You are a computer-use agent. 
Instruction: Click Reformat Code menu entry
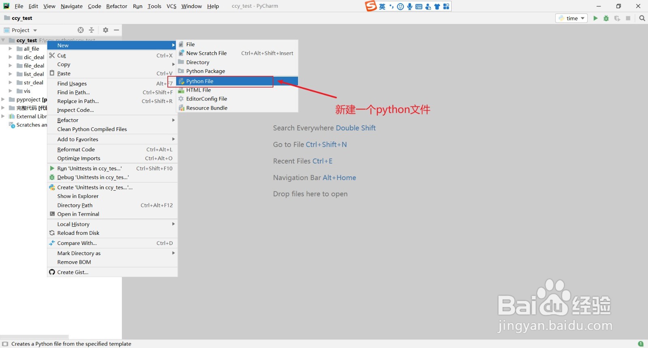(112, 149)
